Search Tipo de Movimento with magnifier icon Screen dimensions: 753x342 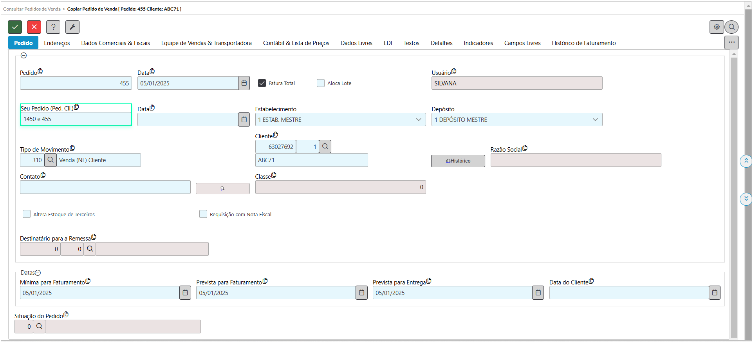pyautogui.click(x=51, y=160)
